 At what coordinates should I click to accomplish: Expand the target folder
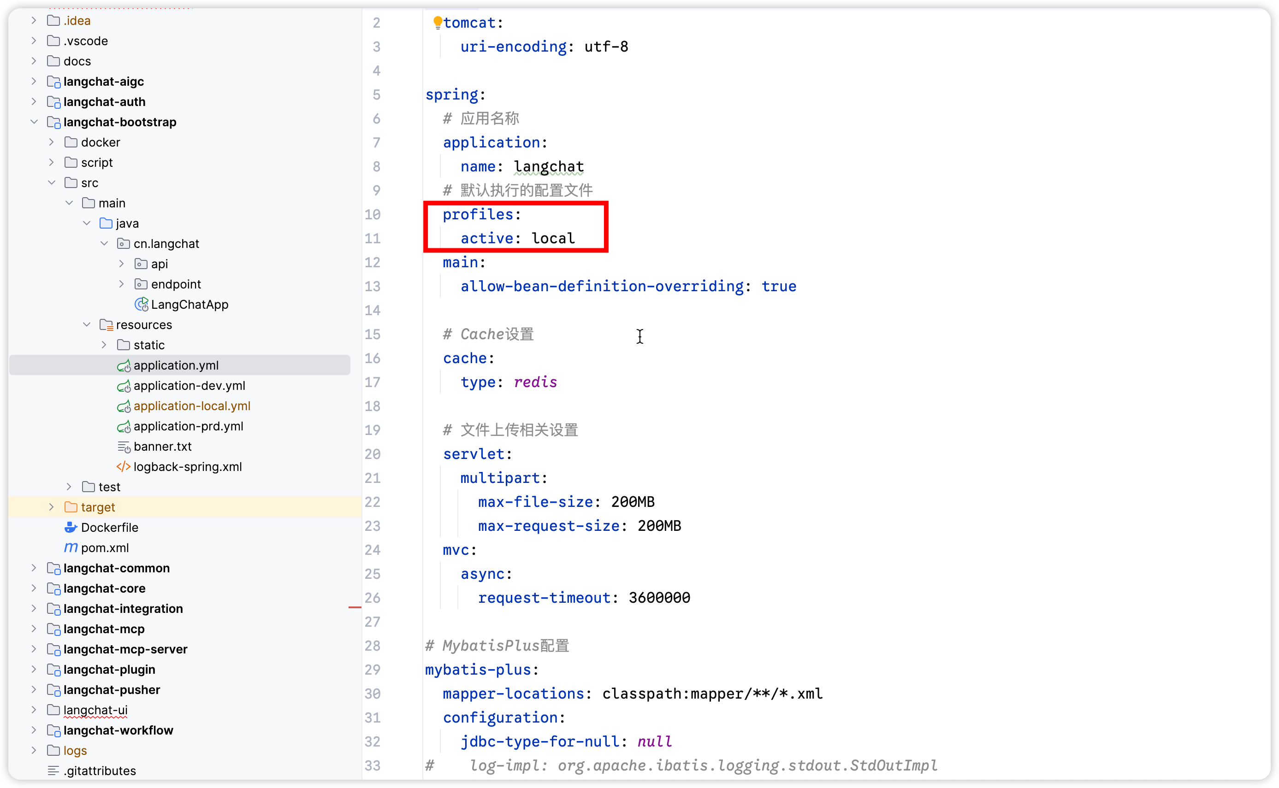click(51, 507)
